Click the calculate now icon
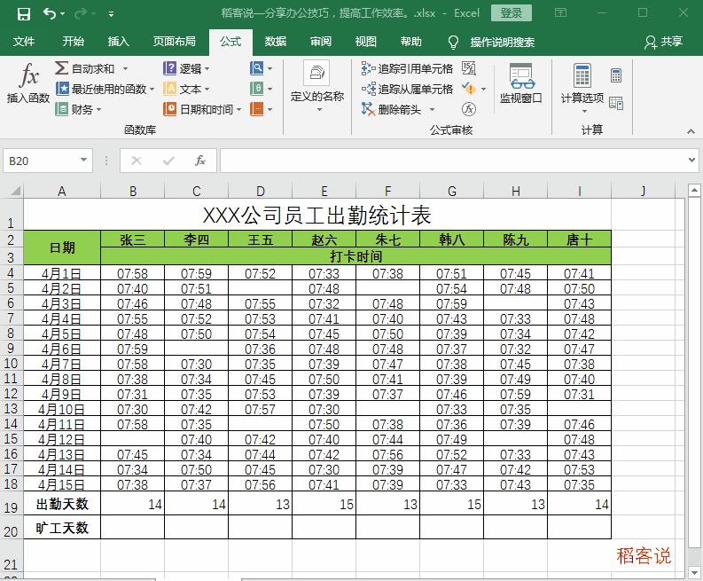703x581 pixels. click(x=616, y=75)
